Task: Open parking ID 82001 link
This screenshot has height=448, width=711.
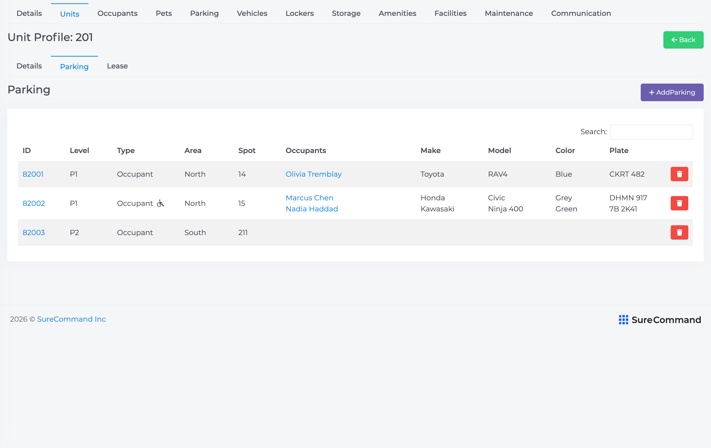Action: [x=33, y=174]
